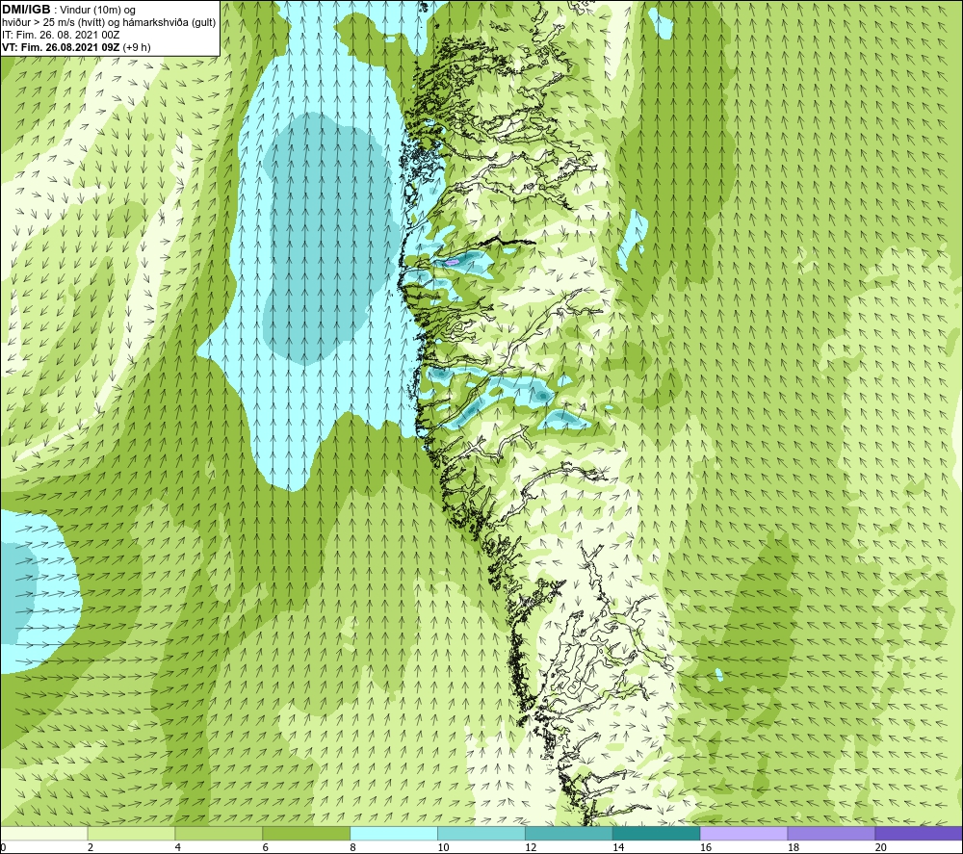963x854 pixels.
Task: Click the legend scale label '10'
Action: (x=443, y=848)
